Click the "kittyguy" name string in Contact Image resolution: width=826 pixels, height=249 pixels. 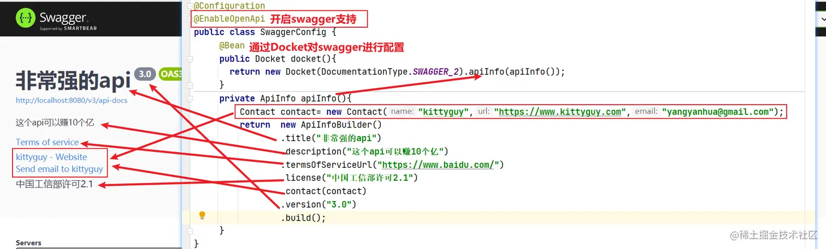click(x=444, y=112)
